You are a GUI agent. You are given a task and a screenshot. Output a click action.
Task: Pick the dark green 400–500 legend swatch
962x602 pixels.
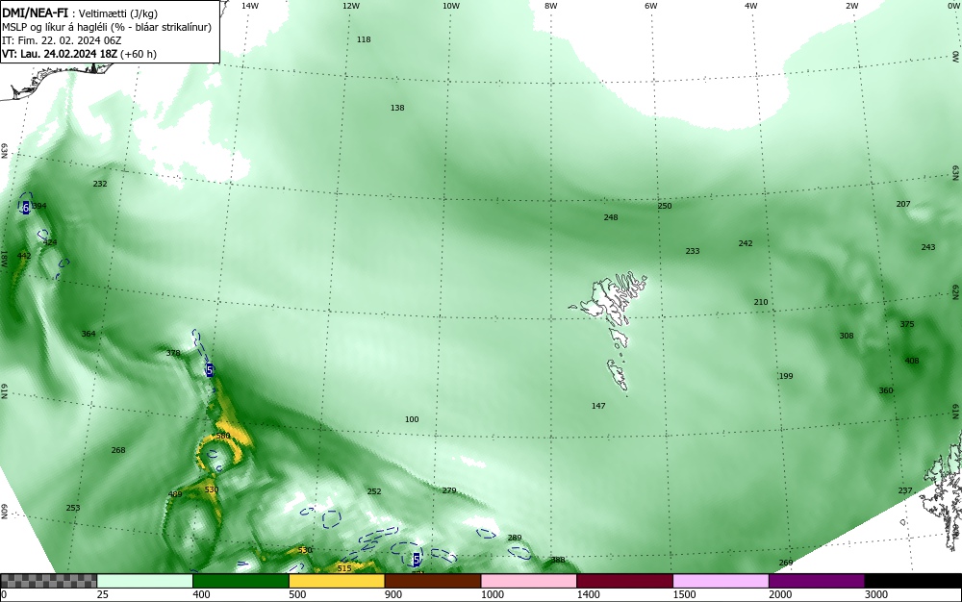coord(240,581)
